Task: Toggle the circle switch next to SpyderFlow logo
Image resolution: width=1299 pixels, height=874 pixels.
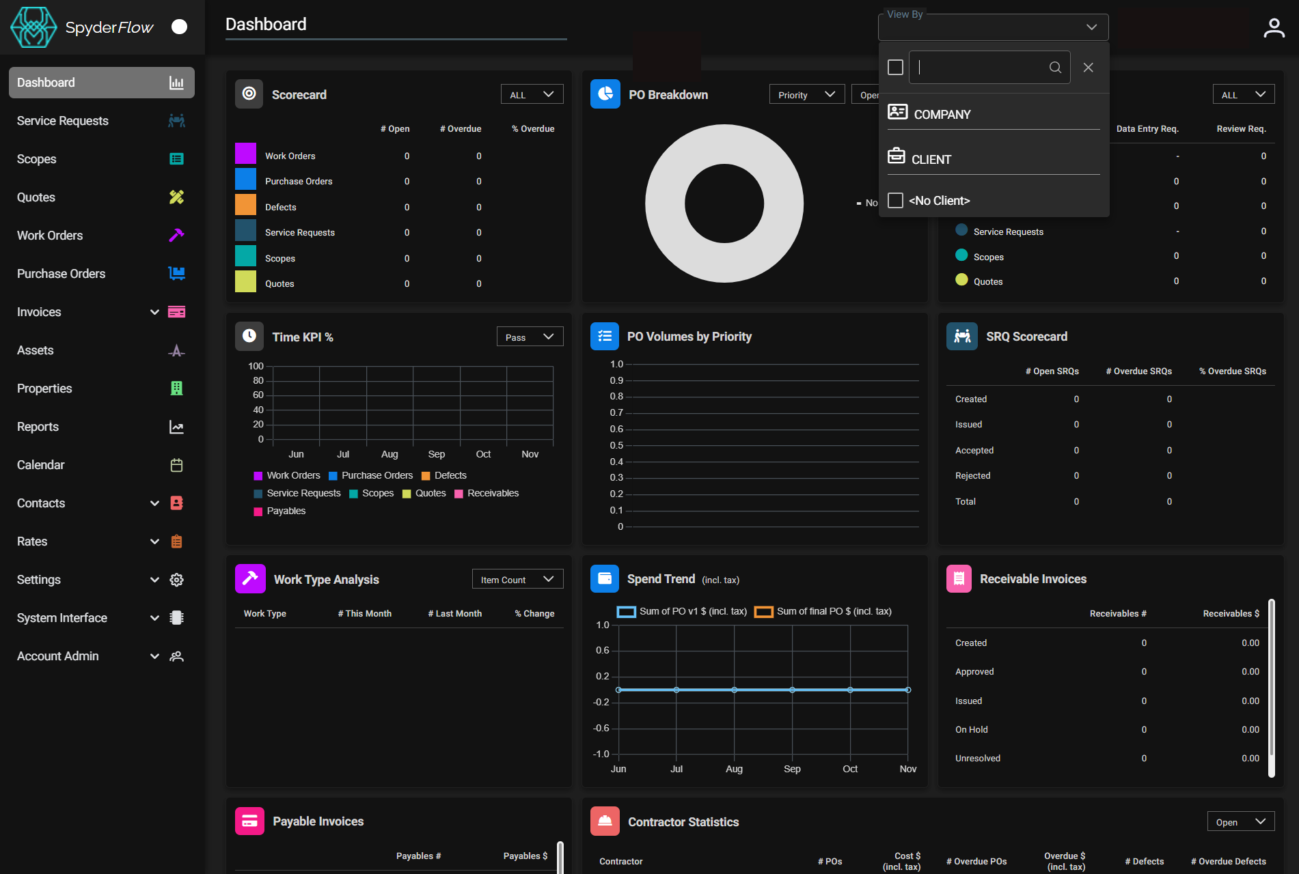Action: pyautogui.click(x=179, y=27)
